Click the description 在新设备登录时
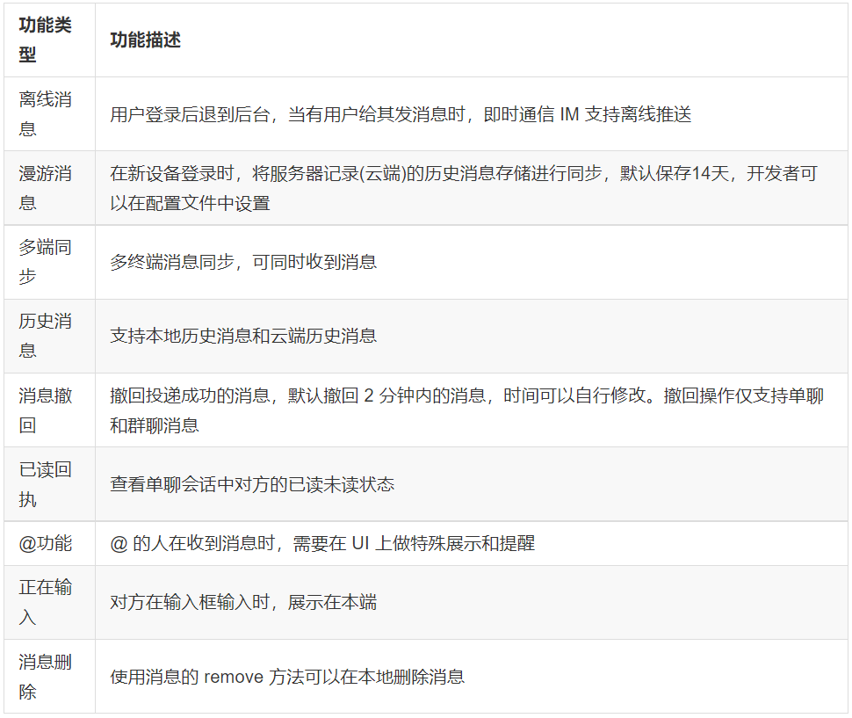This screenshot has height=718, width=852. pos(464,188)
